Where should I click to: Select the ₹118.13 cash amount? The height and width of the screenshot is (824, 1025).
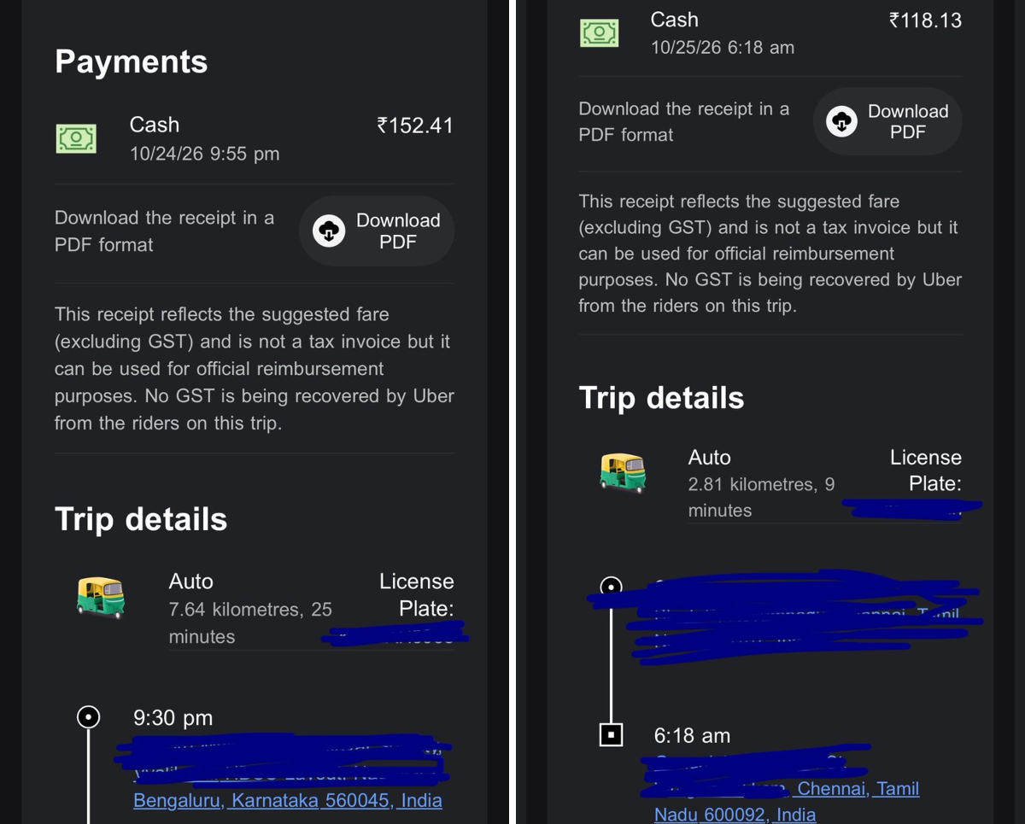click(x=925, y=20)
